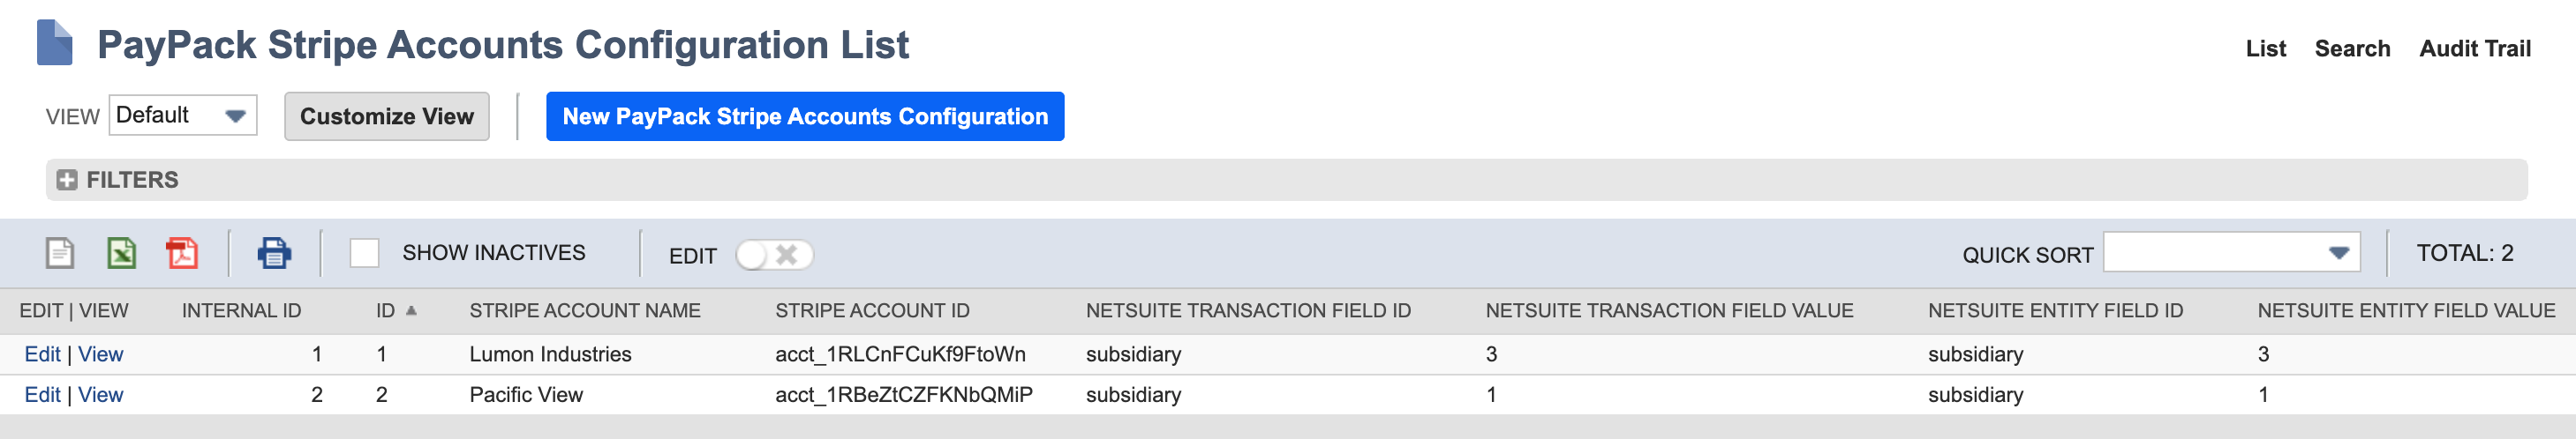The width and height of the screenshot is (2576, 439).
Task: Click the ID column sort arrow
Action: tap(411, 310)
